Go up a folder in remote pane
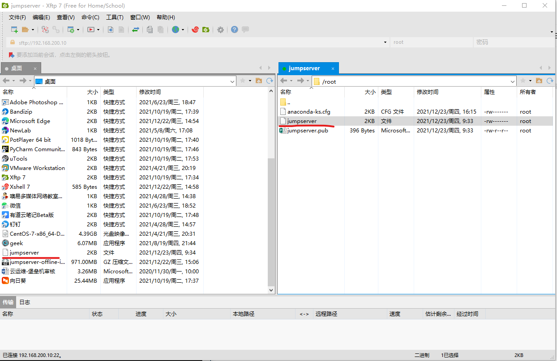 (539, 81)
